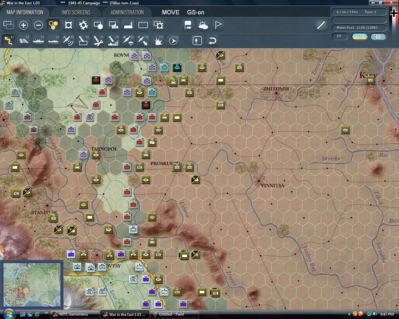Image resolution: width=399 pixels, height=319 pixels.
Task: Click the F12 circular arrow icon
Action: click(173, 40)
